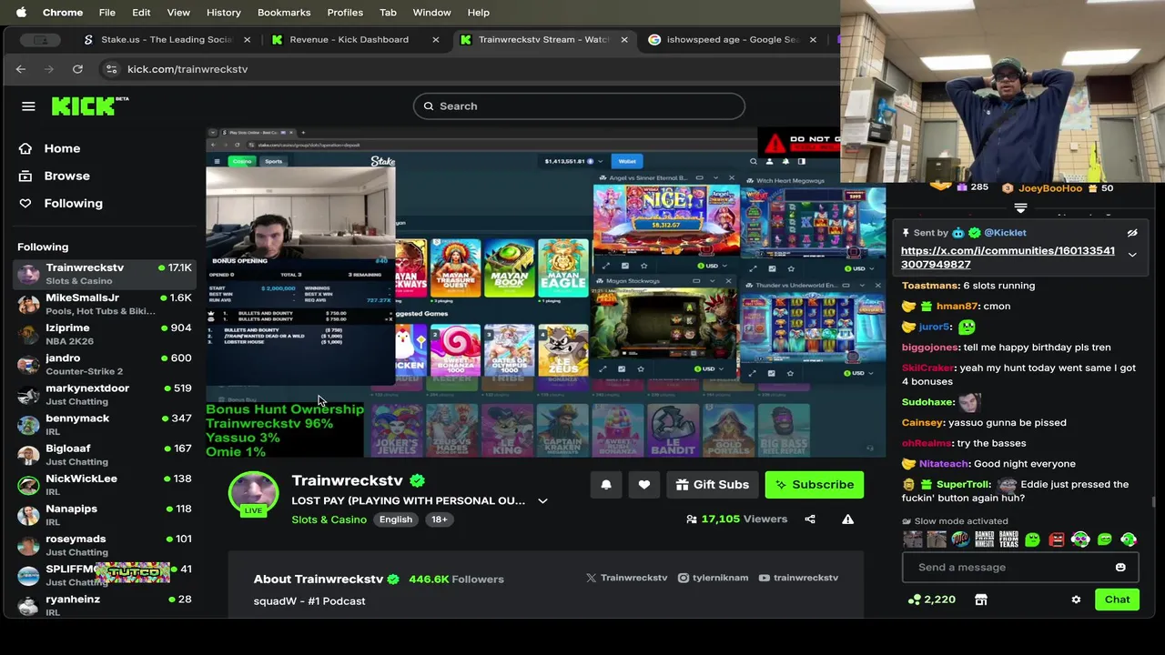Click the SuperTroll username in chat

pos(962,485)
